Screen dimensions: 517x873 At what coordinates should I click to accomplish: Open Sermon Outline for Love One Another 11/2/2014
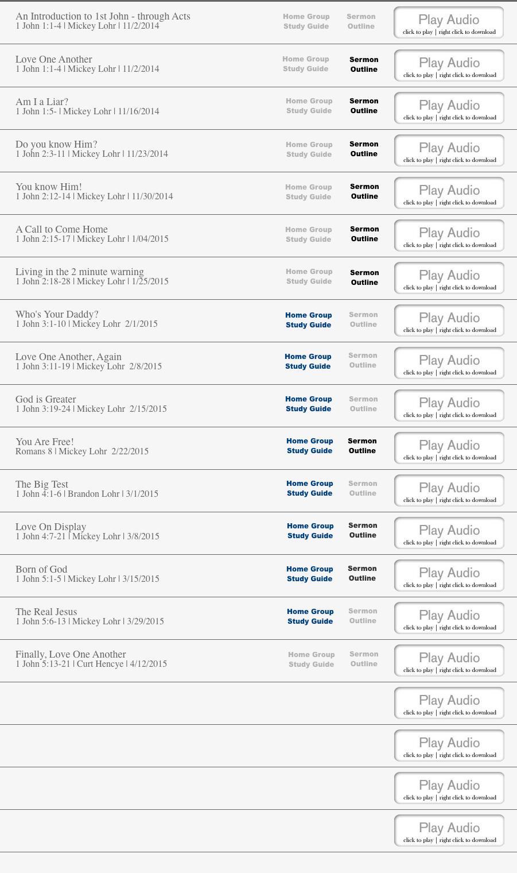364,64
